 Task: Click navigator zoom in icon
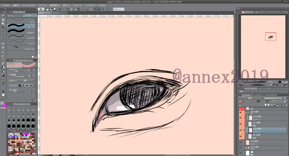(277, 82)
